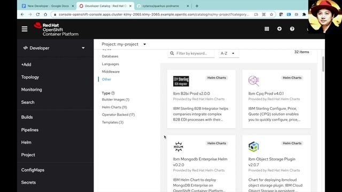Viewport: 342px width, 192px height.
Task: Go back in browser history
Action: pyautogui.click(x=22, y=14)
